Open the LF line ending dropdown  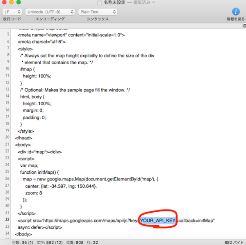pos(12,12)
